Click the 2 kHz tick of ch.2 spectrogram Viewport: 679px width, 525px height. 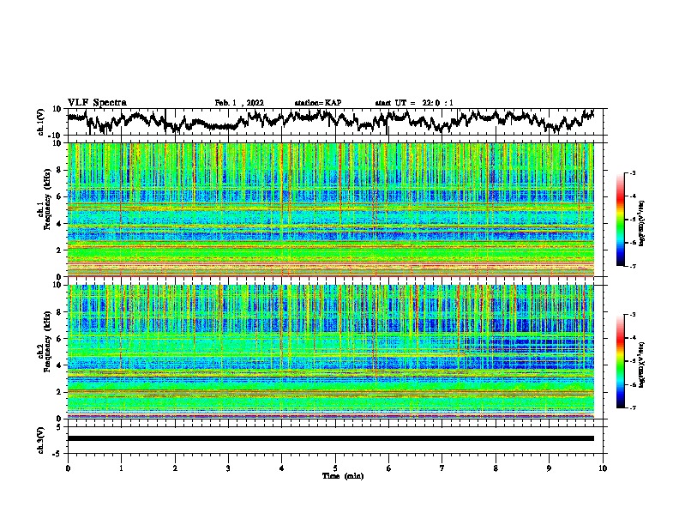[x=60, y=392]
